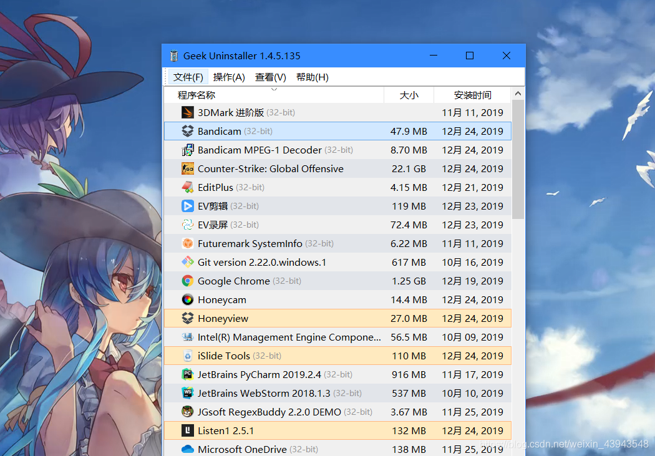Click the scrollbar up arrow
The width and height of the screenshot is (655, 456).
point(518,94)
